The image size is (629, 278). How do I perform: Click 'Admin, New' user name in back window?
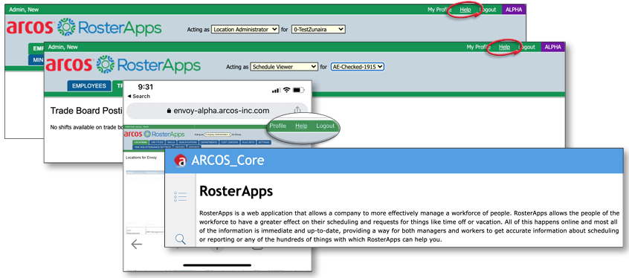pyautogui.click(x=24, y=10)
